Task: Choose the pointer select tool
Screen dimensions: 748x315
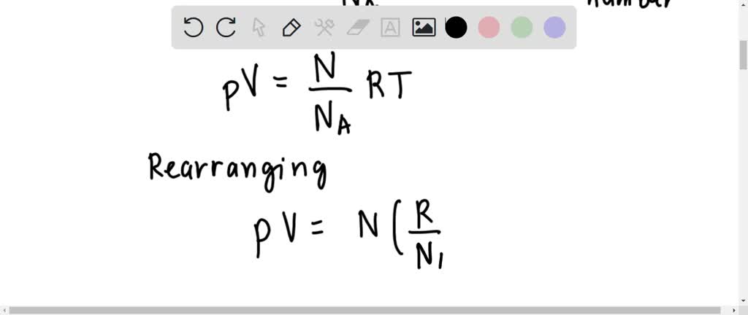Action: [259, 28]
